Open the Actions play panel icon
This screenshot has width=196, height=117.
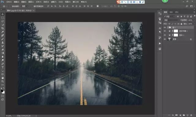pos(160,43)
